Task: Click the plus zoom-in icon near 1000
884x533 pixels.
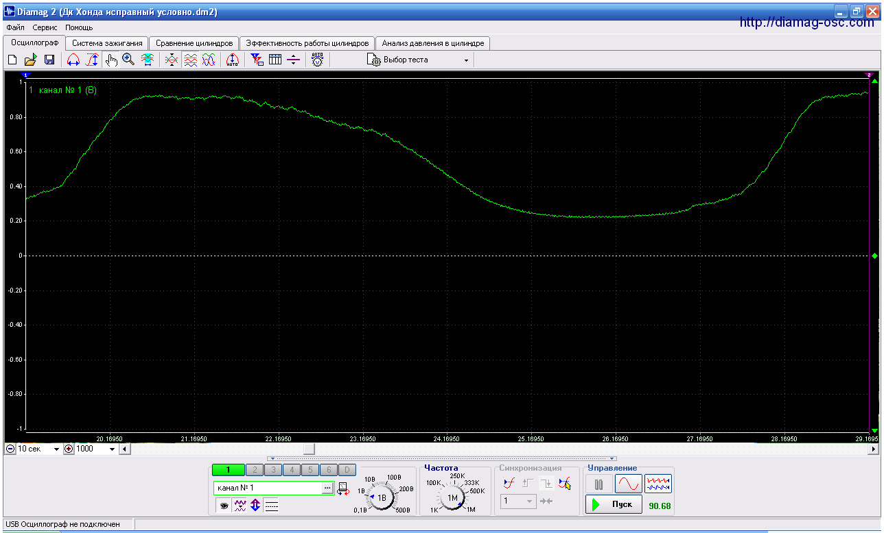Action: (x=69, y=449)
